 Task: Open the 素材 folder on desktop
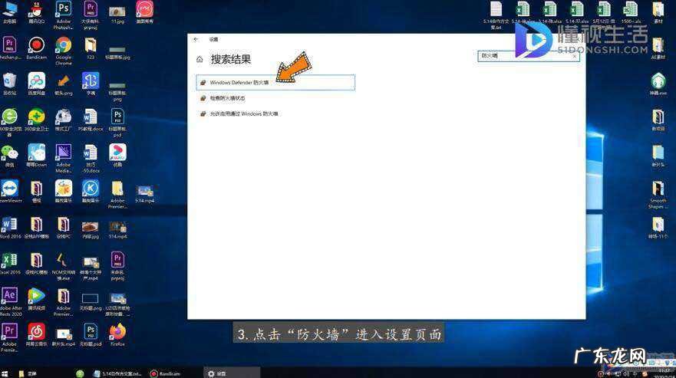658,12
